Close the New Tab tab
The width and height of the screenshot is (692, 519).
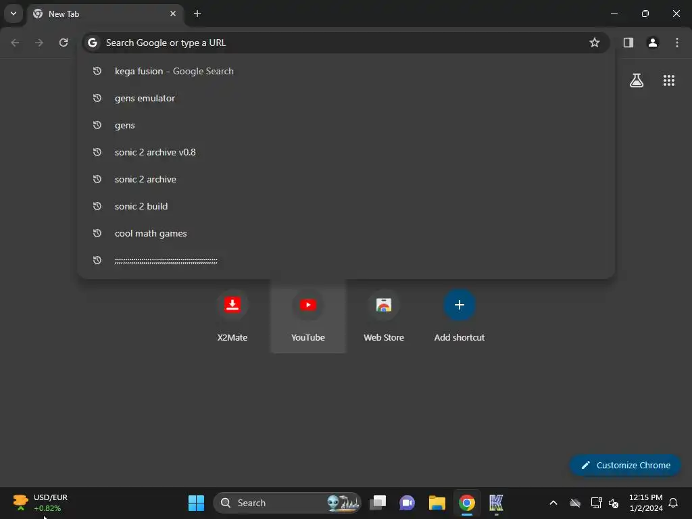tap(173, 14)
